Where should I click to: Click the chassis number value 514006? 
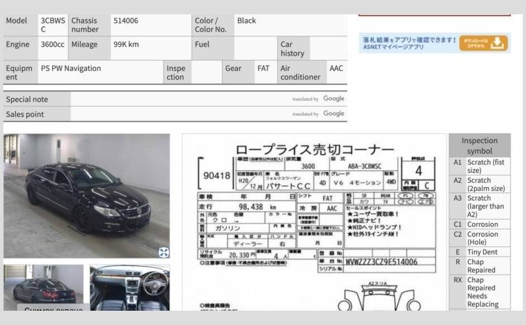click(125, 21)
